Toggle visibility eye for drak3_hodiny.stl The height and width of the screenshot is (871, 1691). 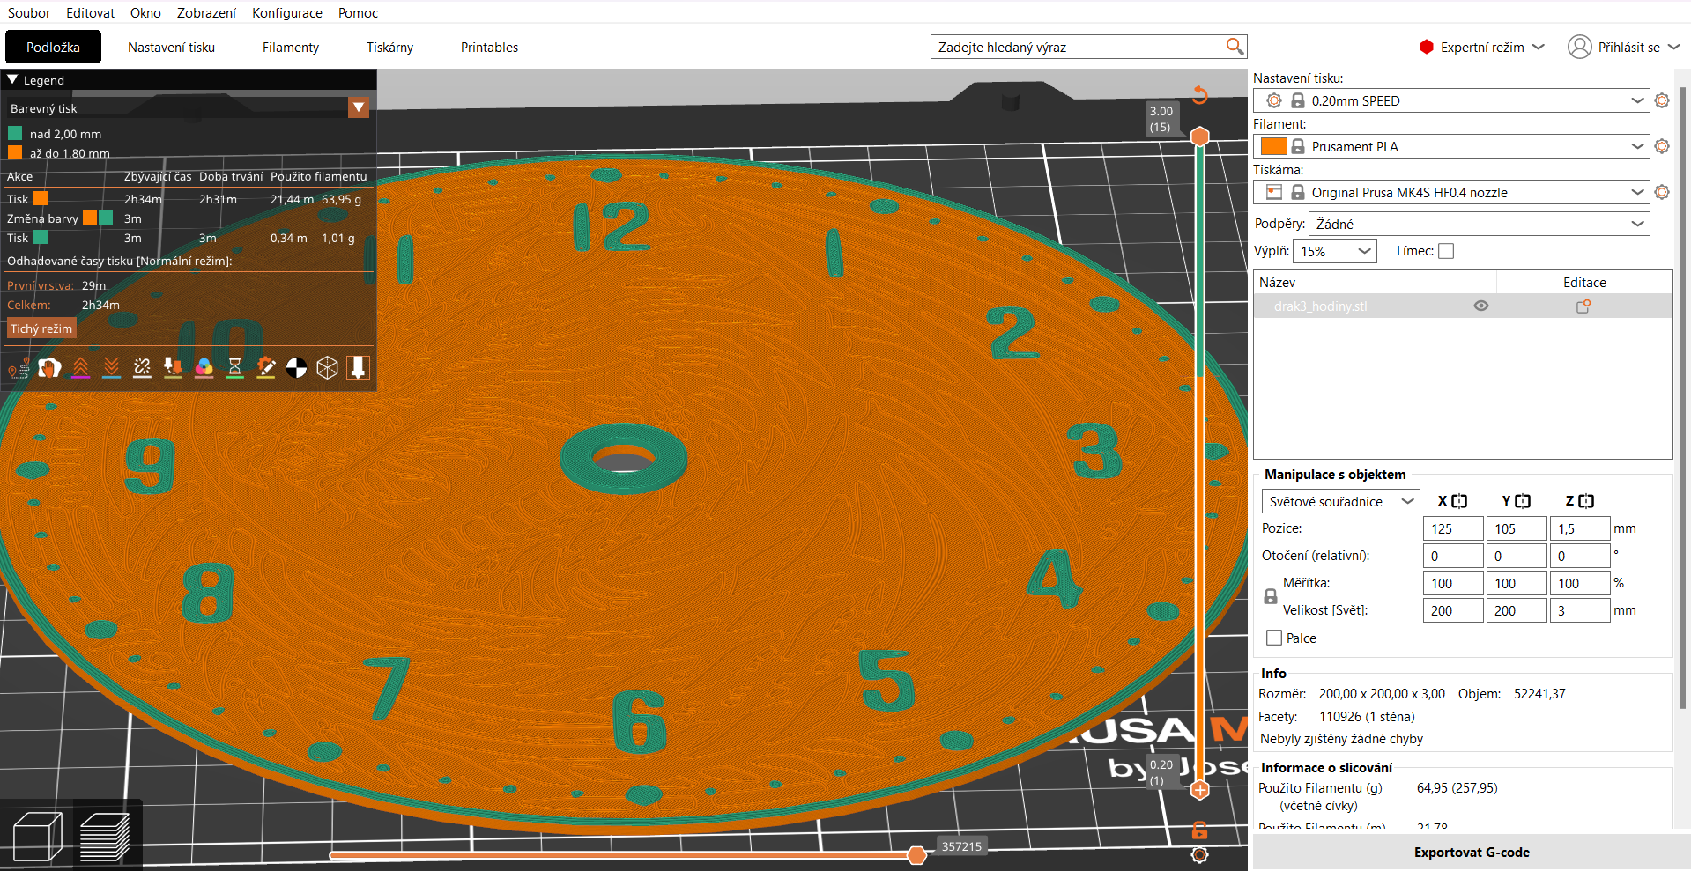pos(1481,306)
